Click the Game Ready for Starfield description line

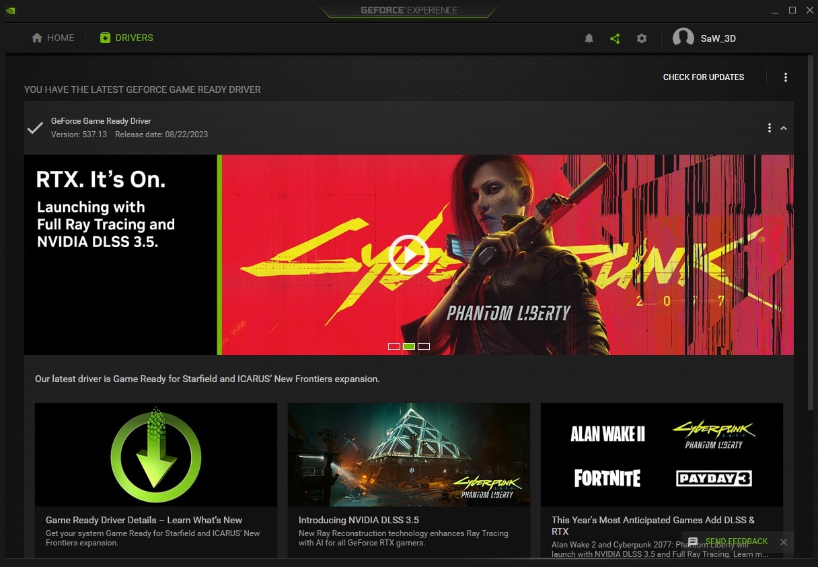[207, 379]
